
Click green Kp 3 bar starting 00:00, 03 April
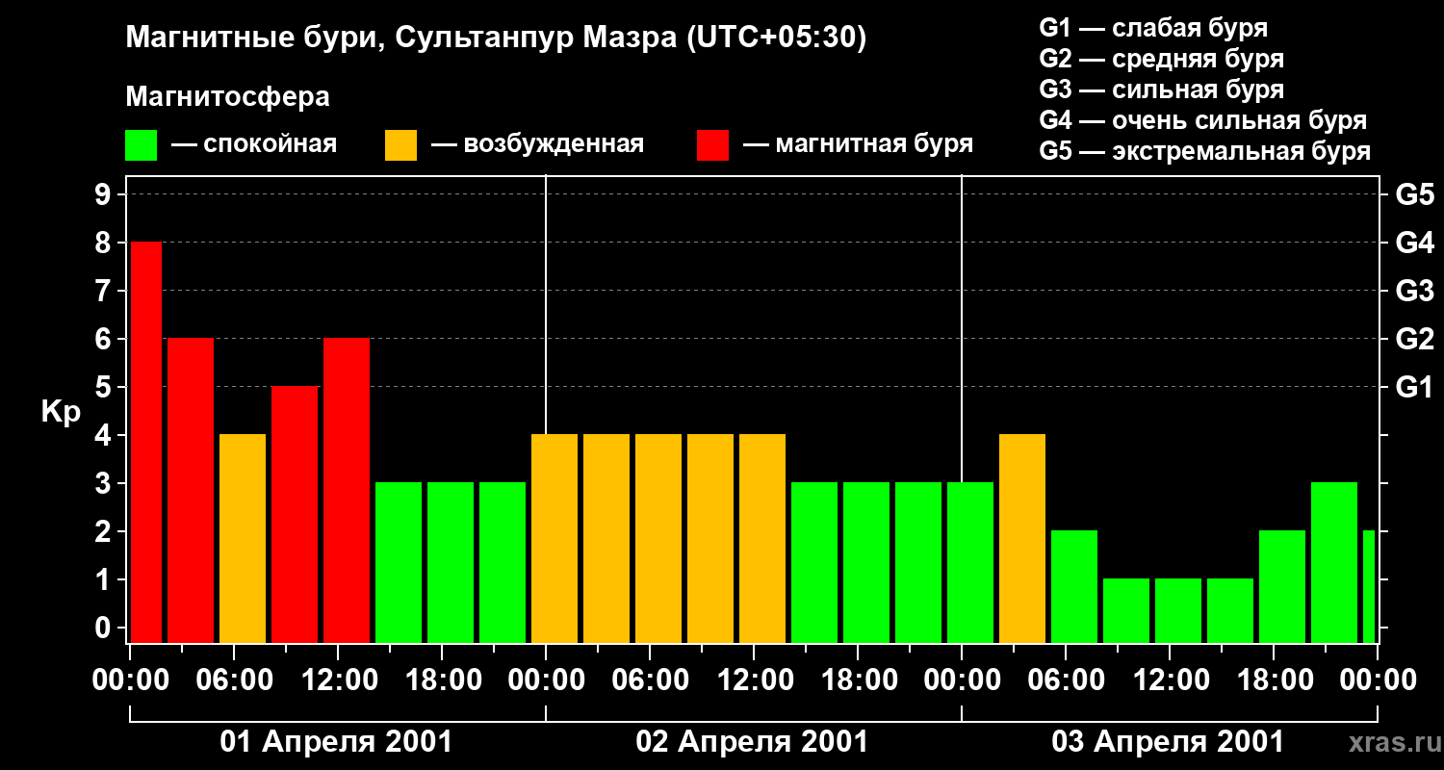pyautogui.click(x=970, y=562)
